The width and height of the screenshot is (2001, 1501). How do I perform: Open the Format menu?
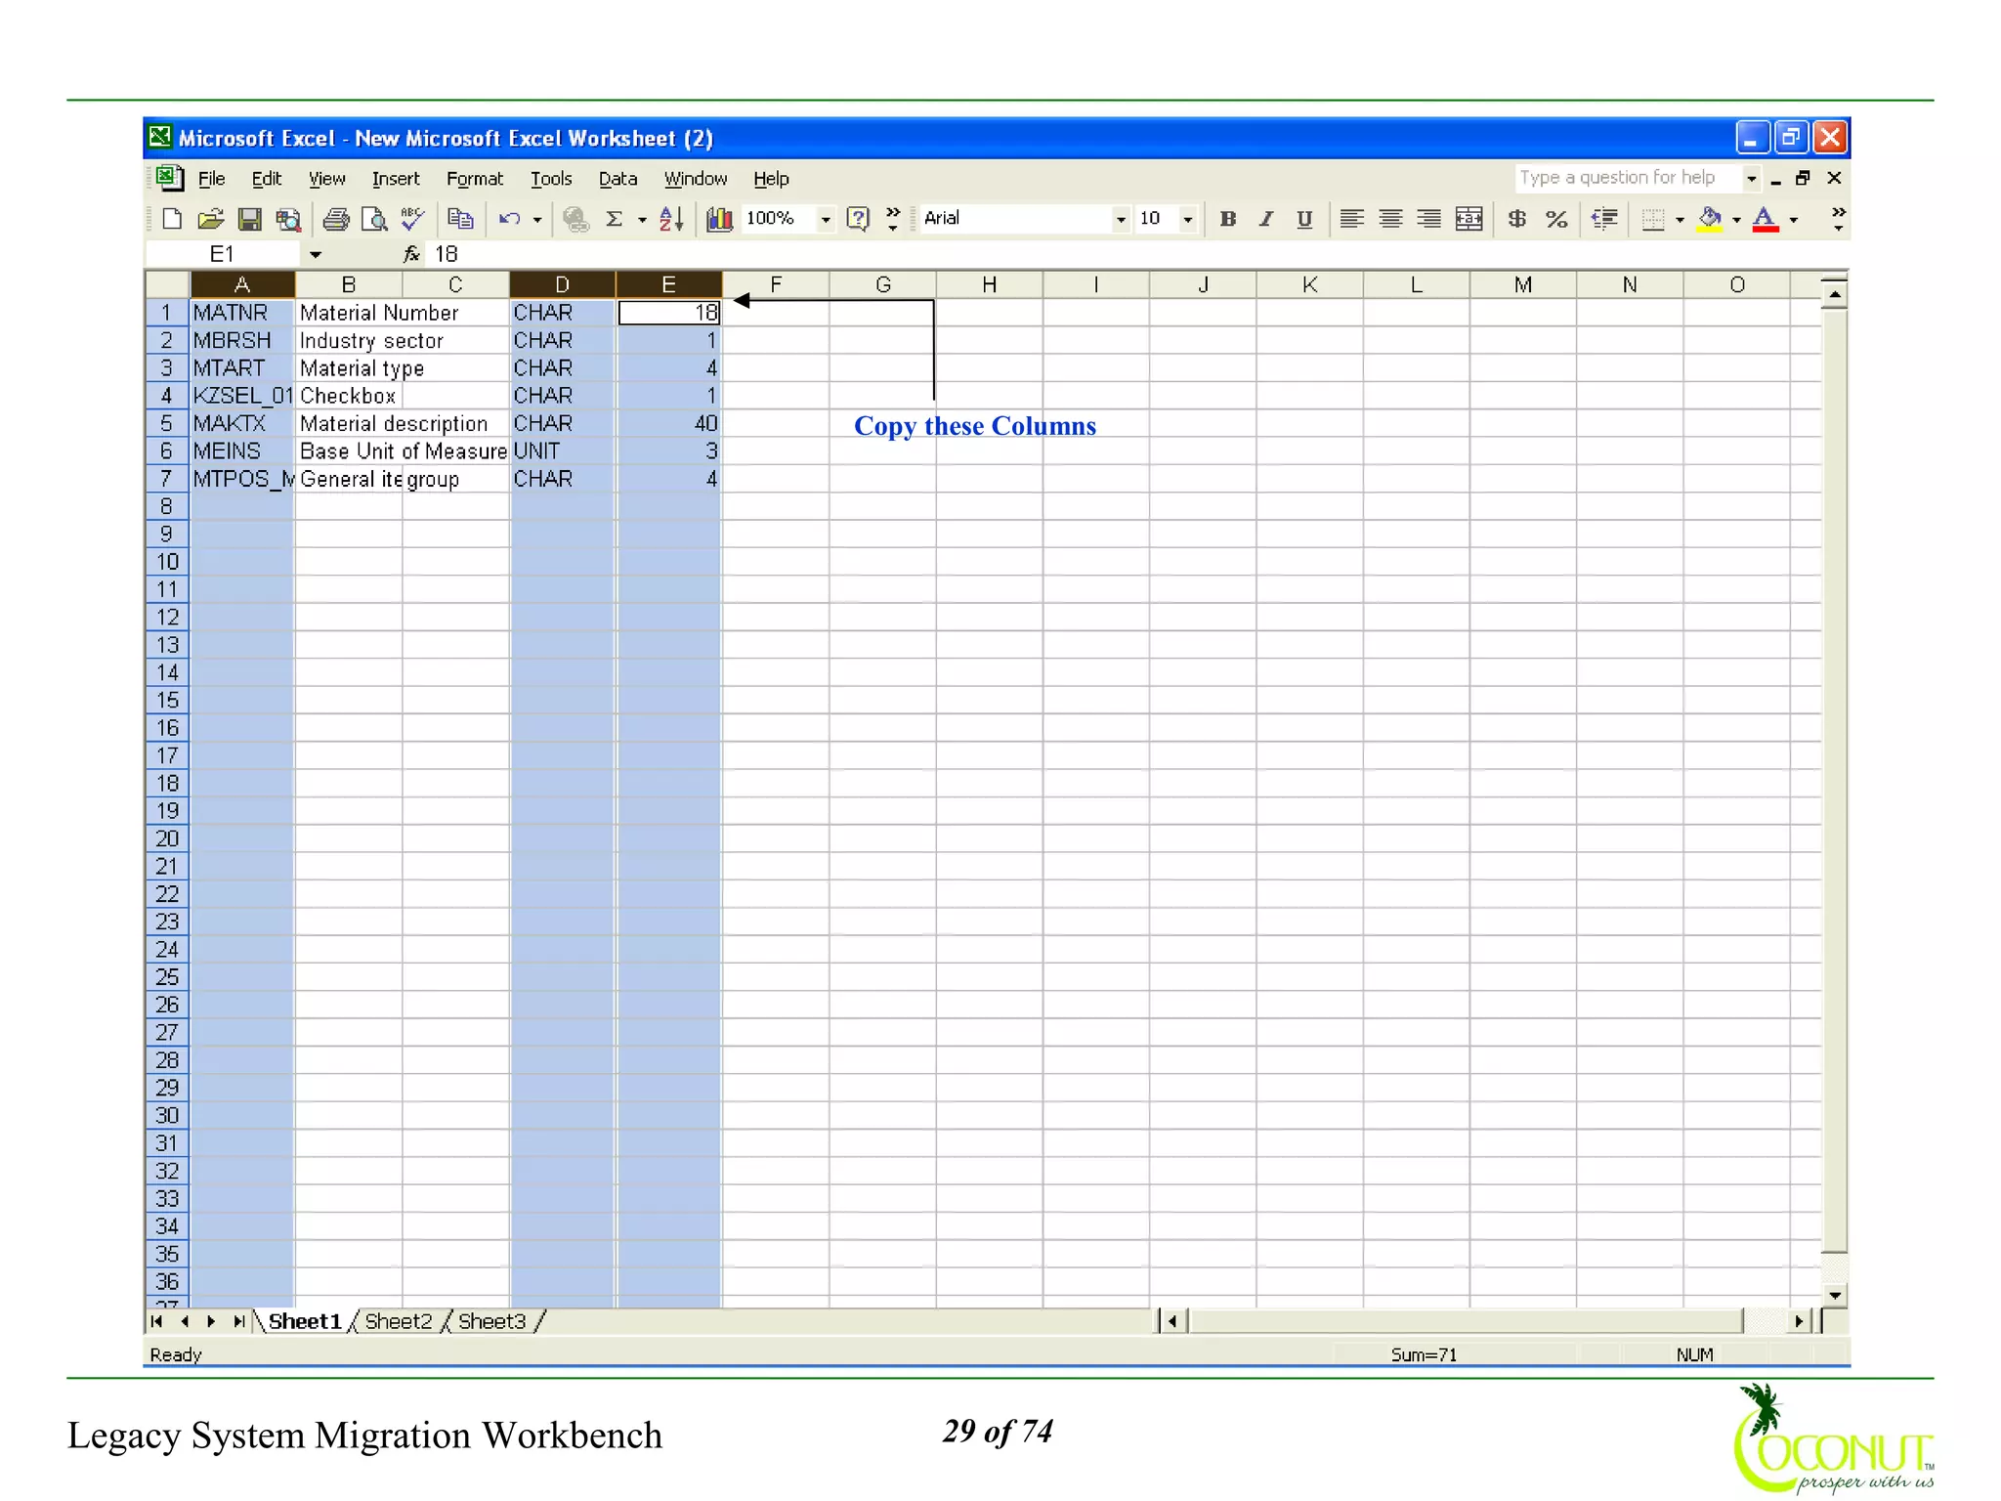475,179
